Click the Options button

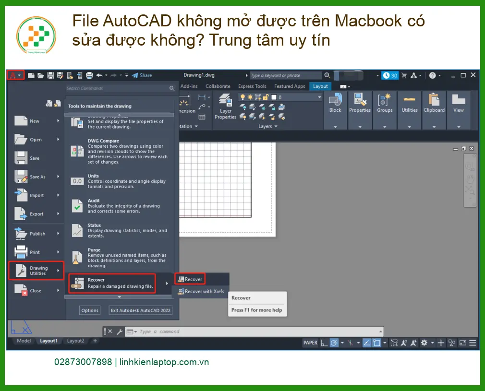[x=90, y=310]
